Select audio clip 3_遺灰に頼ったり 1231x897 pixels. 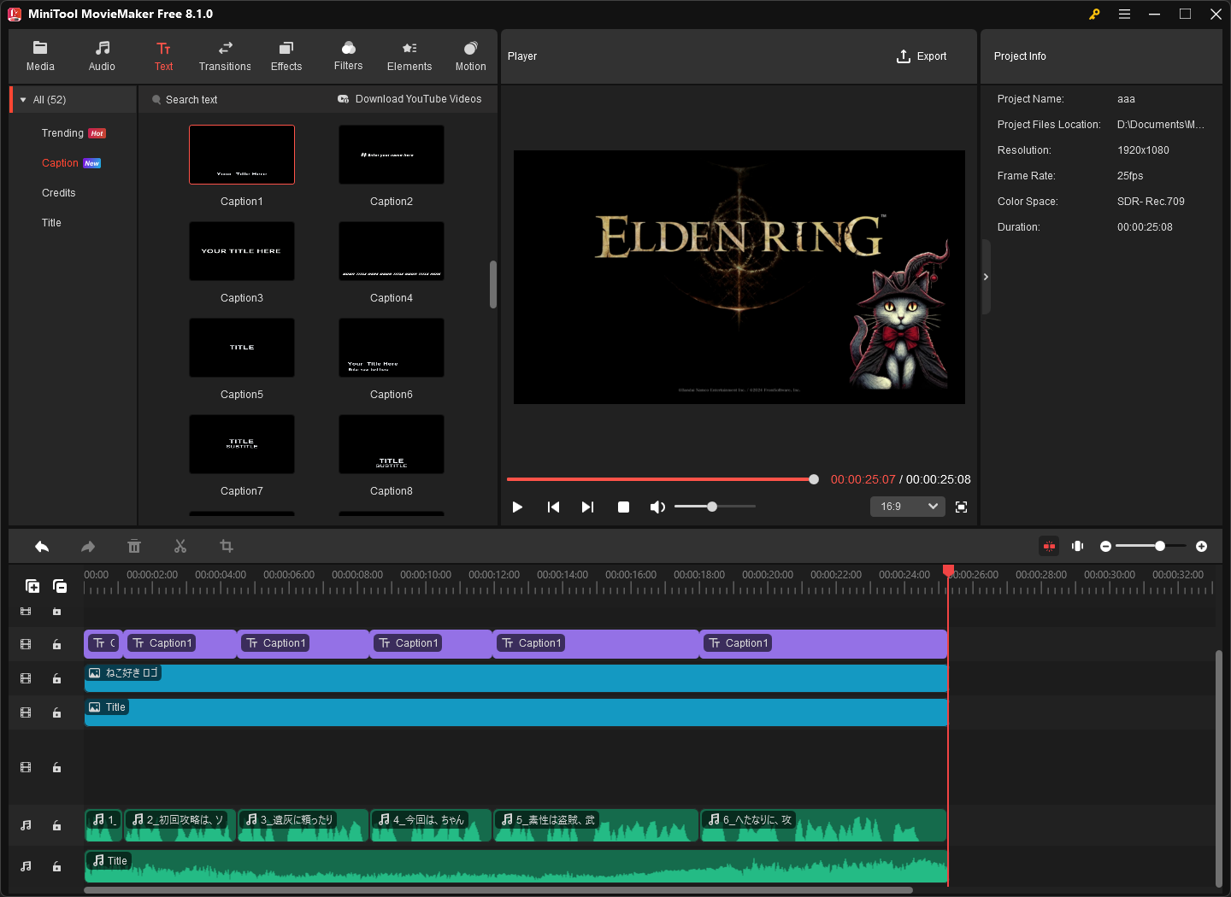[x=303, y=825]
